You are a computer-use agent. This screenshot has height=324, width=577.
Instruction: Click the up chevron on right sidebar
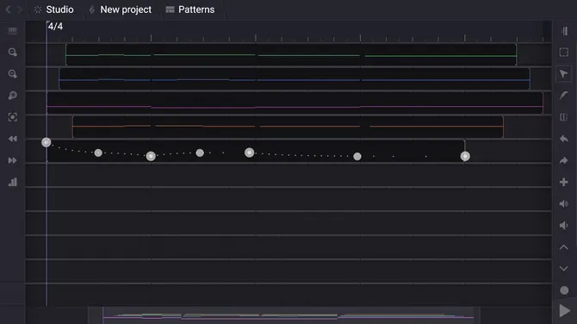point(564,247)
